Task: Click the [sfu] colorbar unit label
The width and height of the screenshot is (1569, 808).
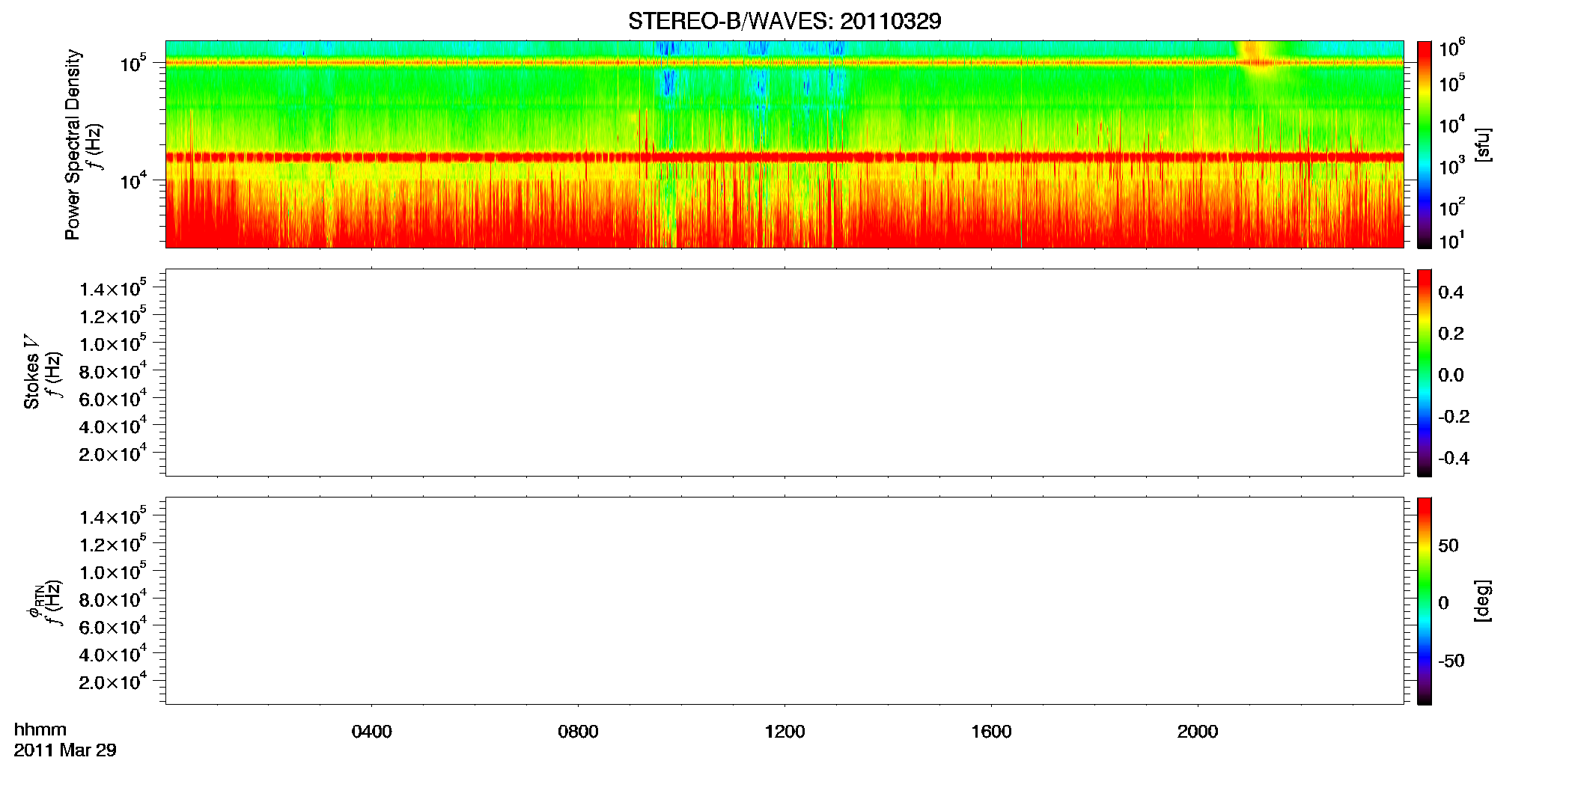Action: click(x=1482, y=144)
